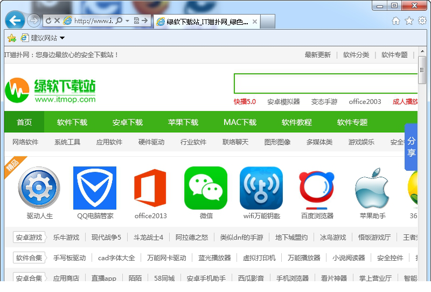Click the 变态手游 hot search link
The image size is (431, 292).
[324, 102]
